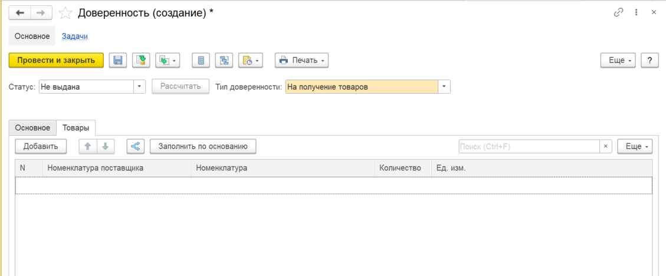Image resolution: width=666 pixels, height=276 pixels.
Task: Switch to the top Основное section
Action: pos(32,36)
